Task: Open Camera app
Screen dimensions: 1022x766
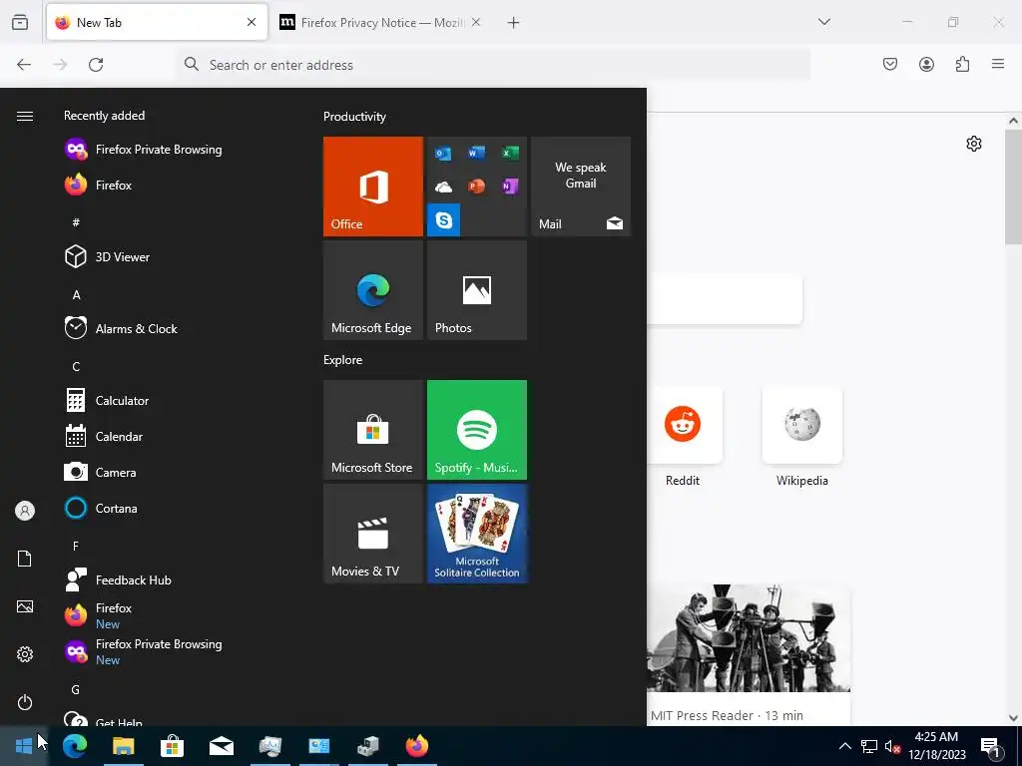Action: coord(100,472)
